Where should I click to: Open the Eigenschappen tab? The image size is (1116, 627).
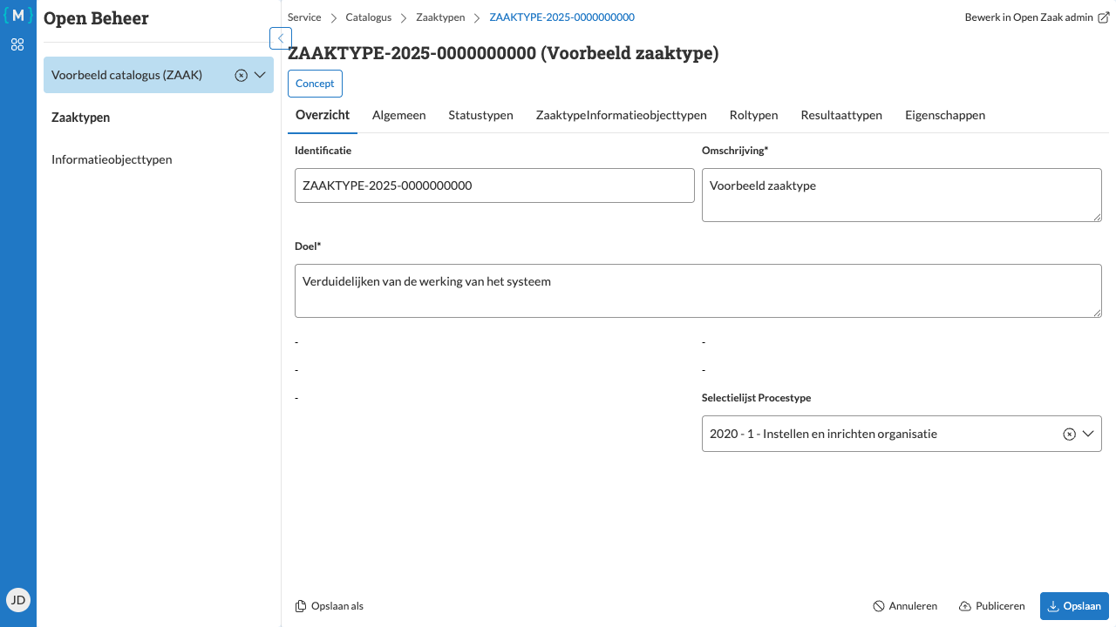(945, 115)
